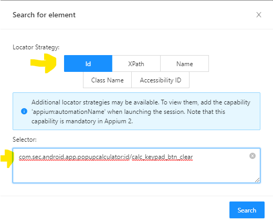This screenshot has width=273, height=223.
Task: Click the Search for element dialog title
Action: [44, 15]
